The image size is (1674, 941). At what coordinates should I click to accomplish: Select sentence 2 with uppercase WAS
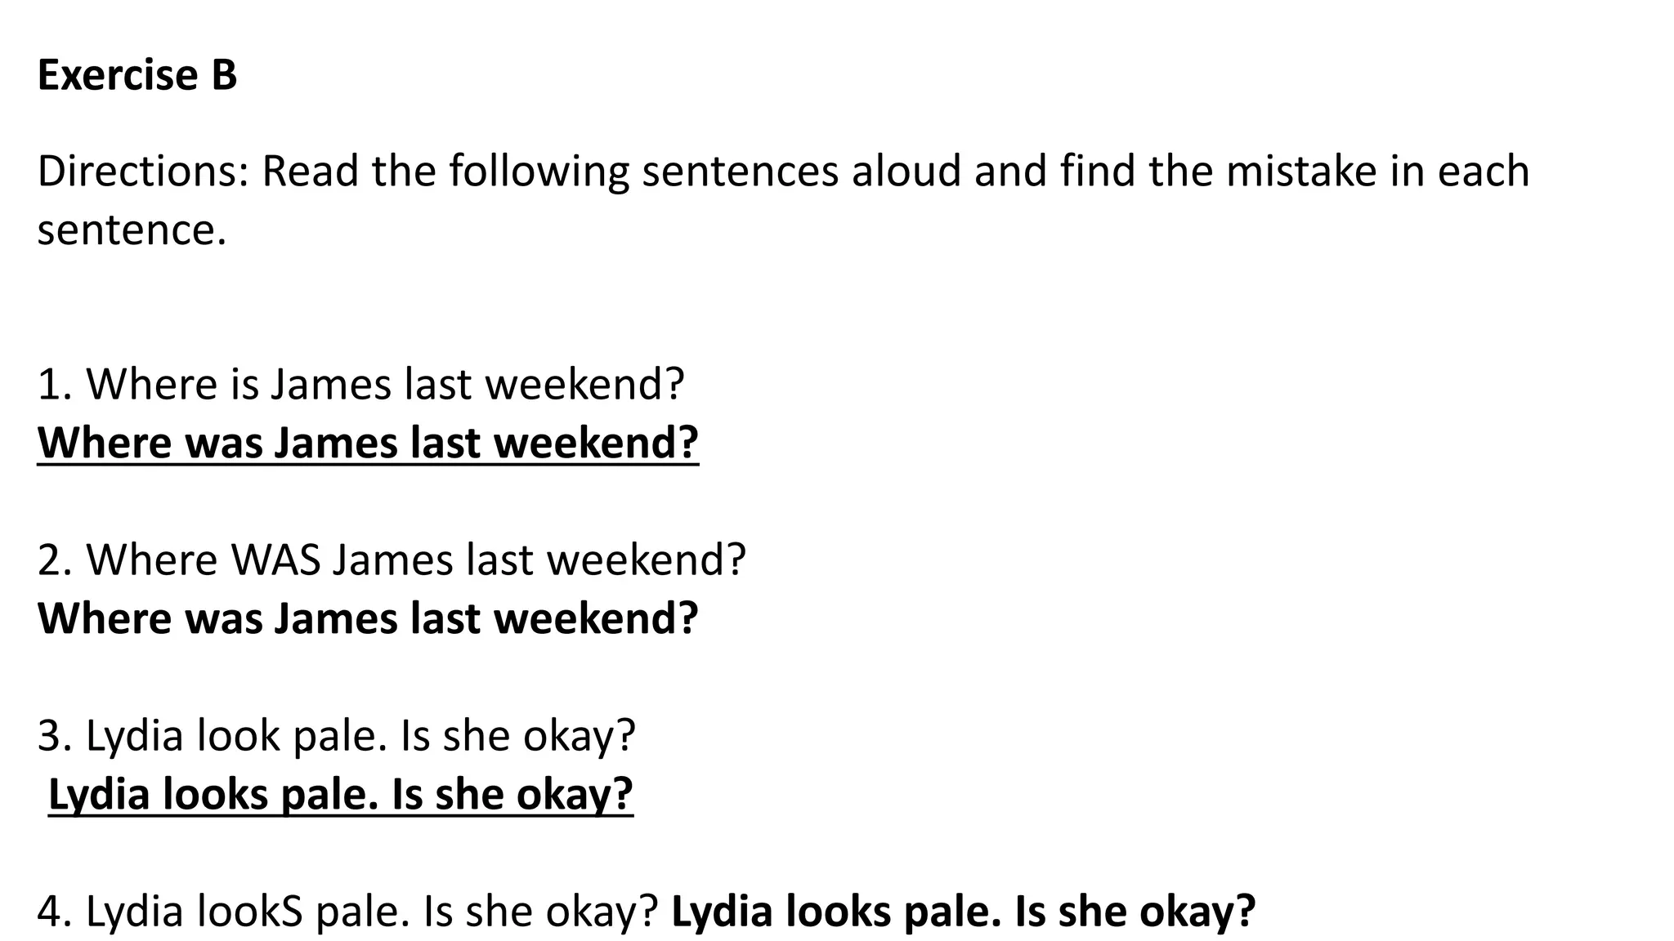392,560
